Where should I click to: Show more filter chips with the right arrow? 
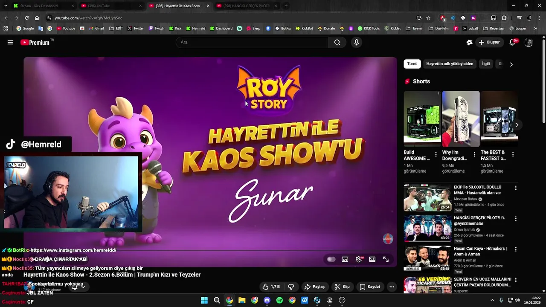click(511, 64)
